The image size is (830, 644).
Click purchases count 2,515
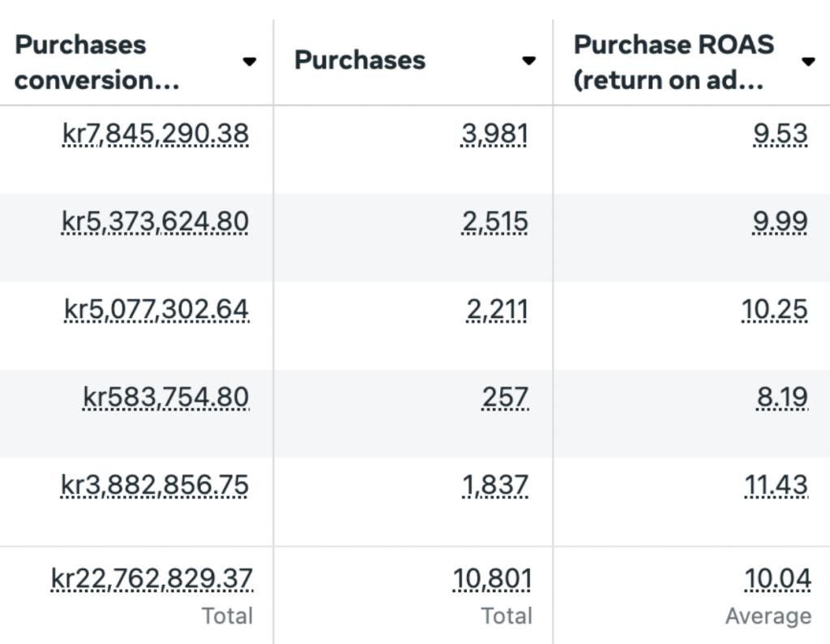(494, 221)
